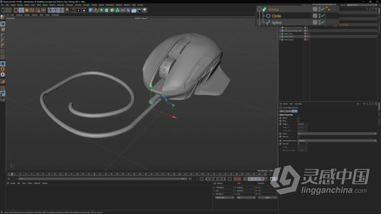Open the Subdivision Surface generator icon
The width and height of the screenshot is (381, 214).
[102, 10]
